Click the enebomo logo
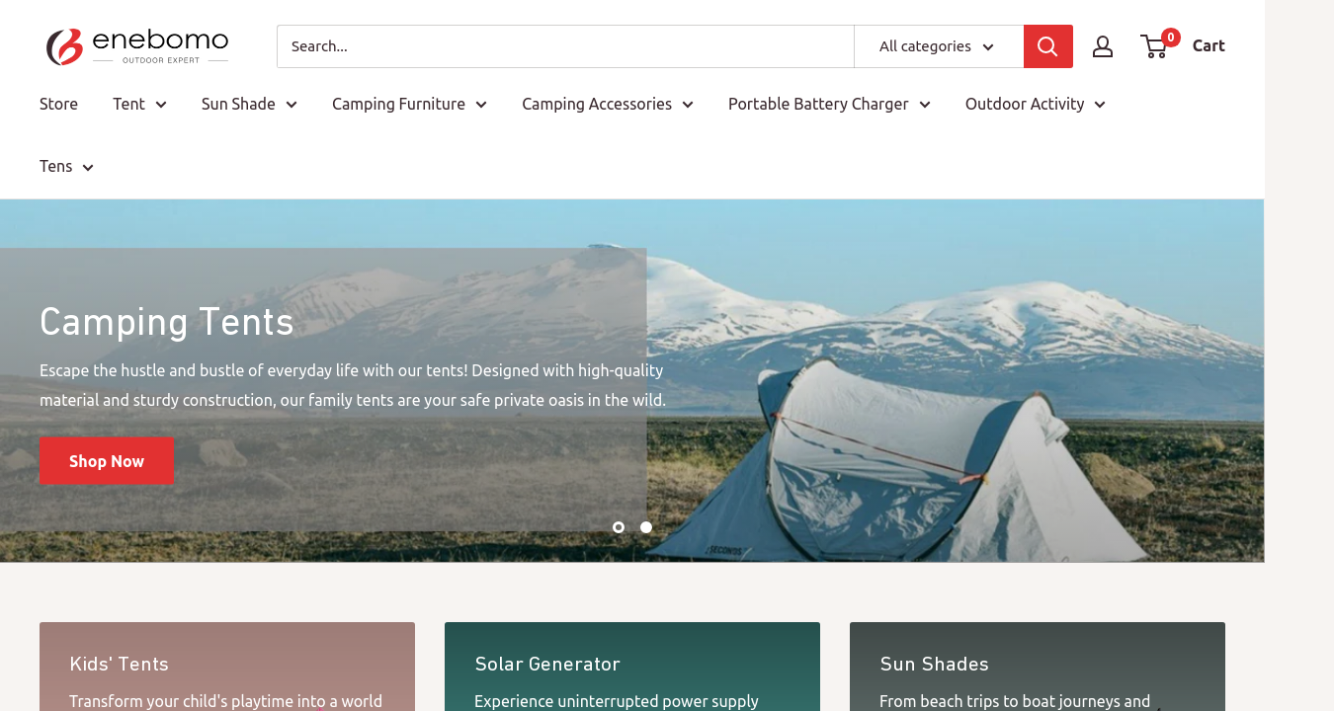Viewport: 1334px width, 711px height. [x=137, y=46]
